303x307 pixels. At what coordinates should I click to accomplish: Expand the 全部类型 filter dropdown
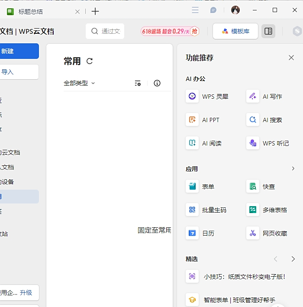tap(79, 83)
